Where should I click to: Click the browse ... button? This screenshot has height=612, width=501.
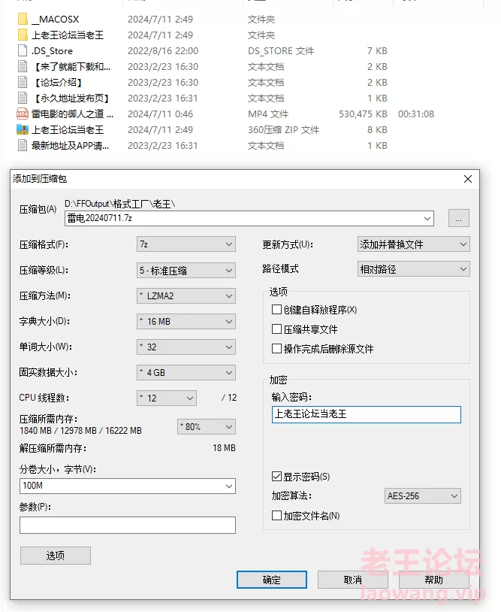click(x=458, y=218)
